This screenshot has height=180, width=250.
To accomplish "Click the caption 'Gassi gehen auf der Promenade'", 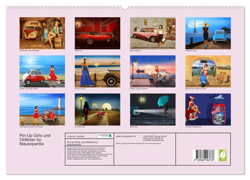I will [31, 127].
